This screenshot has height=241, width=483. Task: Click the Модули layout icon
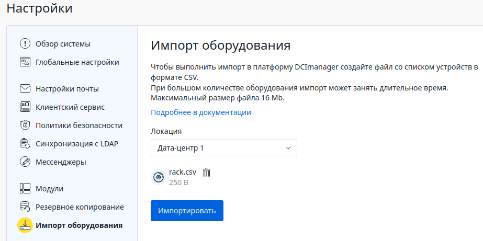(25, 188)
